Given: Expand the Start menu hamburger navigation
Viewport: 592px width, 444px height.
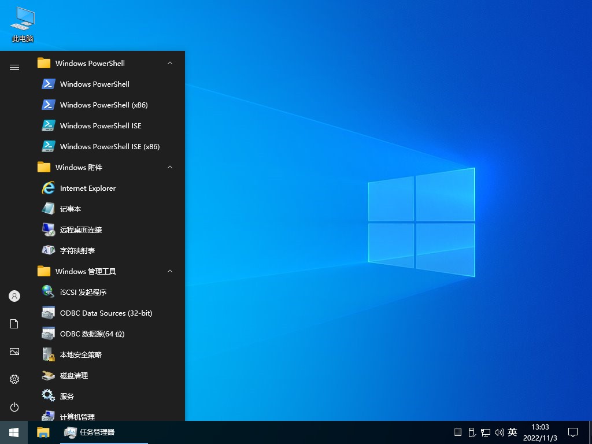Looking at the screenshot, I should pyautogui.click(x=14, y=67).
